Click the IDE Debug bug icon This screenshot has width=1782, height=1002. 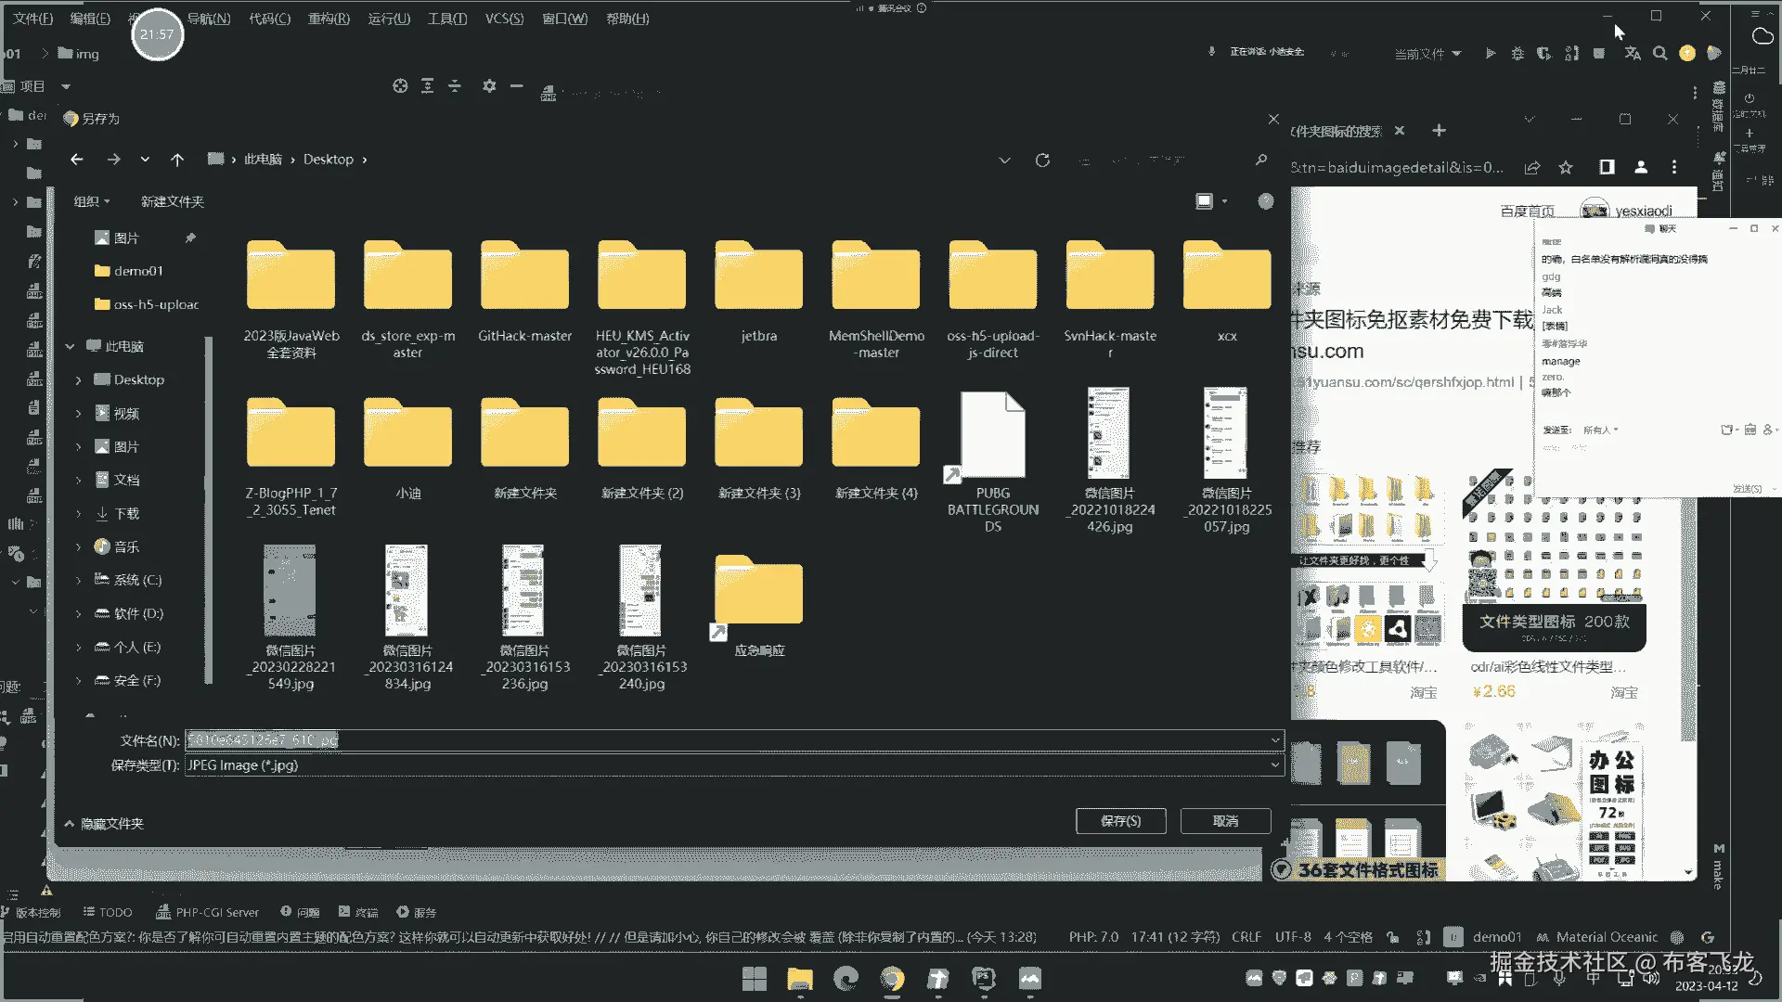pos(1517,54)
